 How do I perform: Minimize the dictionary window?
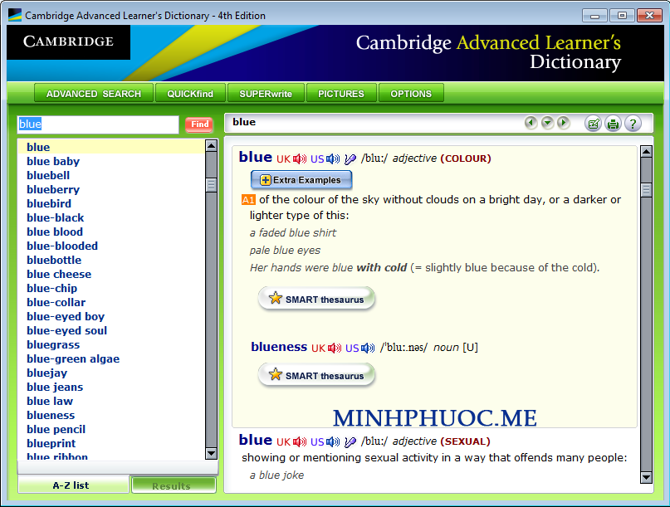[x=594, y=16]
